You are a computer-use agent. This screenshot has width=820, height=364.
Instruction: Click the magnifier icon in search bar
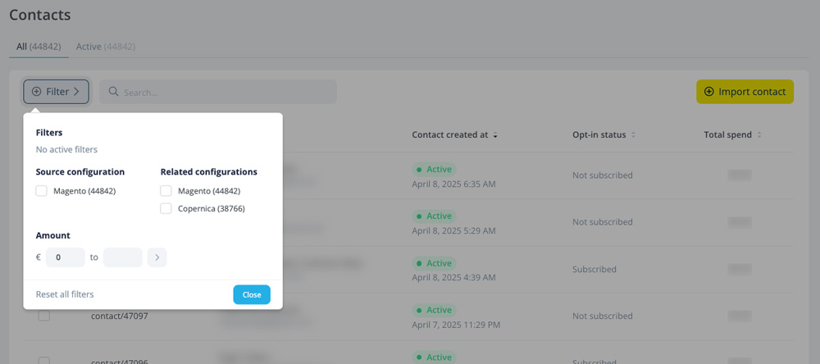click(x=113, y=92)
